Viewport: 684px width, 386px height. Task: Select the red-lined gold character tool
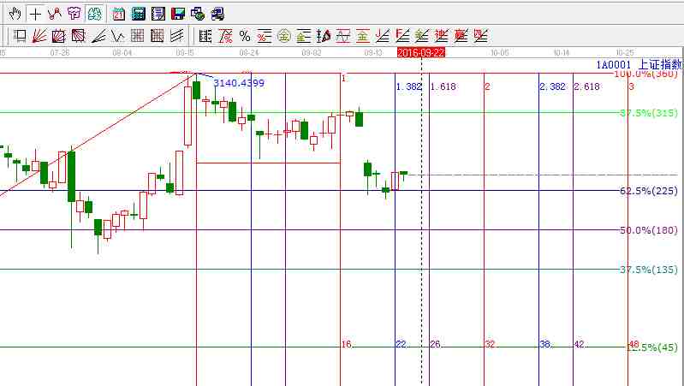tap(362, 36)
